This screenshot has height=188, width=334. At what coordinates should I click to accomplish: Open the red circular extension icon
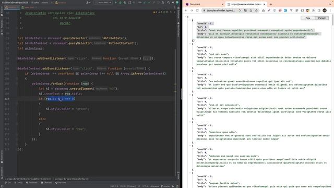point(280,10)
